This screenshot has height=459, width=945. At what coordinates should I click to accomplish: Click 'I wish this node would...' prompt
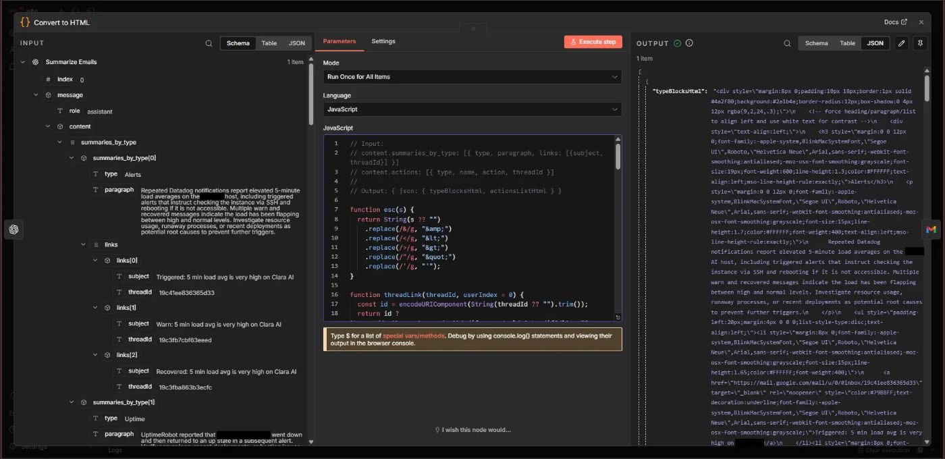473,430
